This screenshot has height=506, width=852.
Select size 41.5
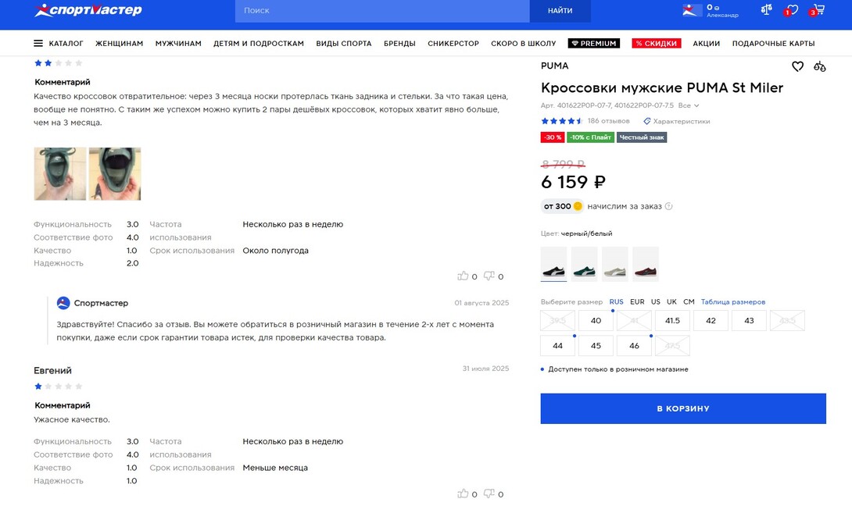click(x=673, y=321)
